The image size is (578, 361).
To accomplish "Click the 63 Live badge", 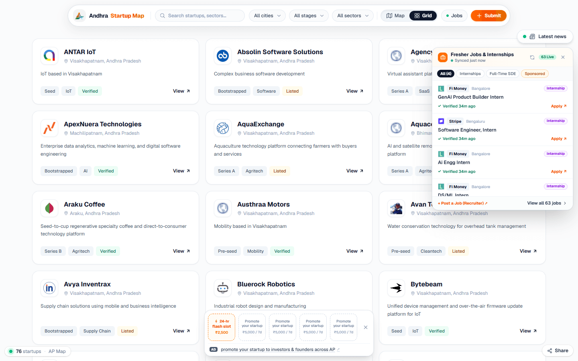I will (x=547, y=57).
